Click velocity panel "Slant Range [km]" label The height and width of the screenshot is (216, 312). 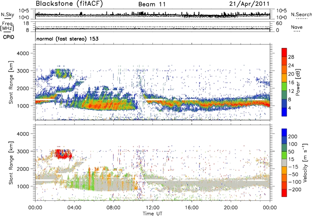11,163
